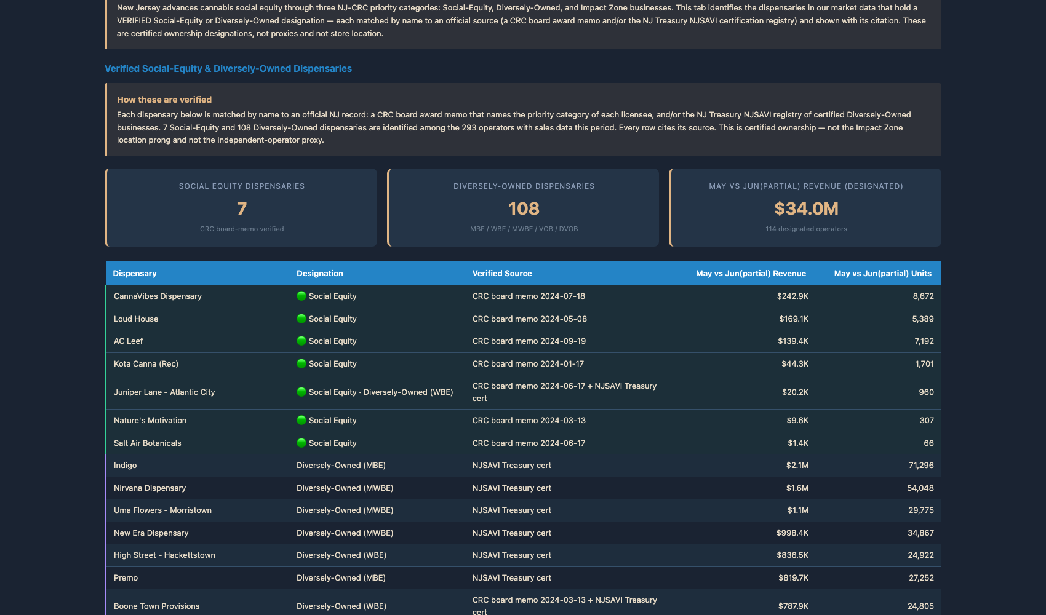The height and width of the screenshot is (615, 1046).
Task: Sort table by Designation header
Action: point(320,273)
